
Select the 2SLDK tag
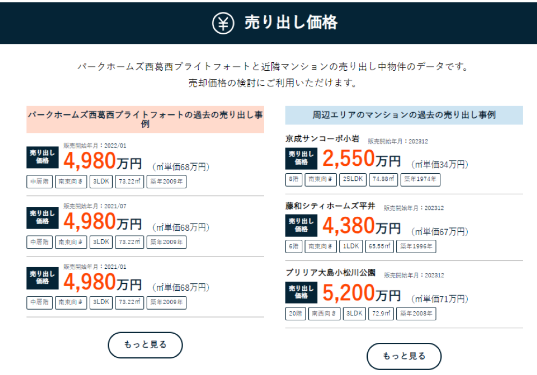tap(353, 179)
